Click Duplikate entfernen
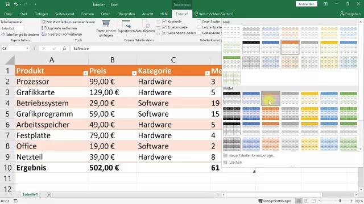364x204 pixels. (59, 28)
